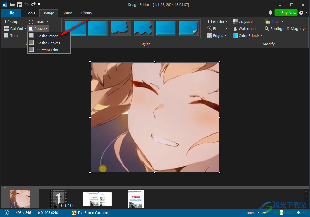
Task: Click Spotlight & Magnify
Action: click(x=285, y=29)
